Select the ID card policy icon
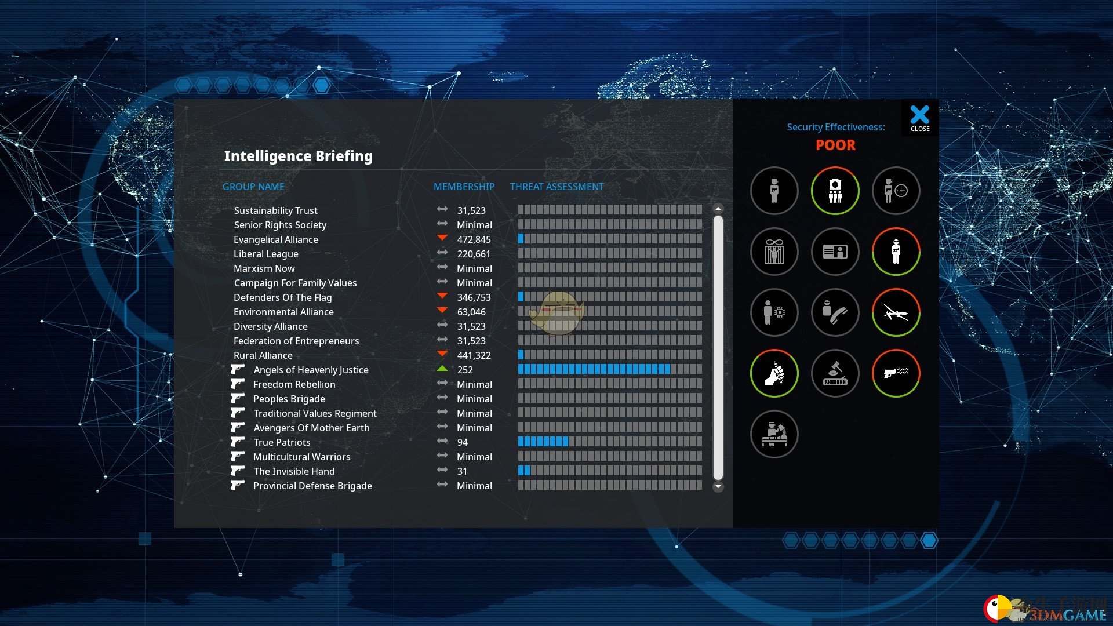This screenshot has height=626, width=1113. pos(835,252)
